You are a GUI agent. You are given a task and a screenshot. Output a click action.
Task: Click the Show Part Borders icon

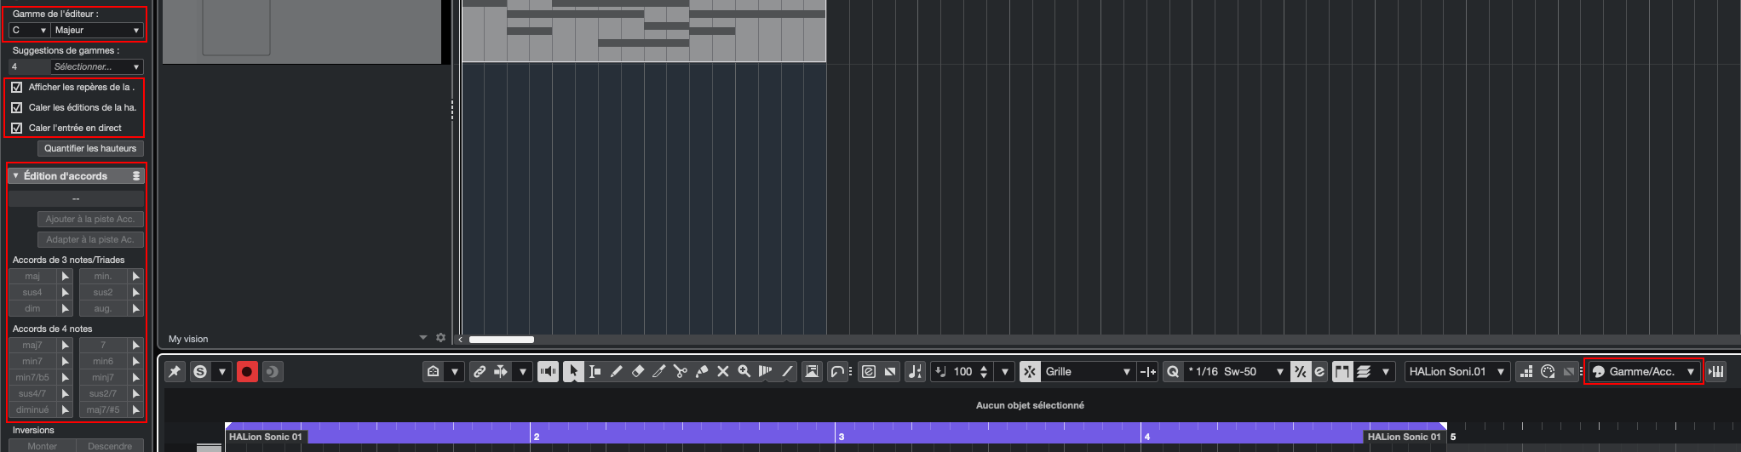[1342, 371]
